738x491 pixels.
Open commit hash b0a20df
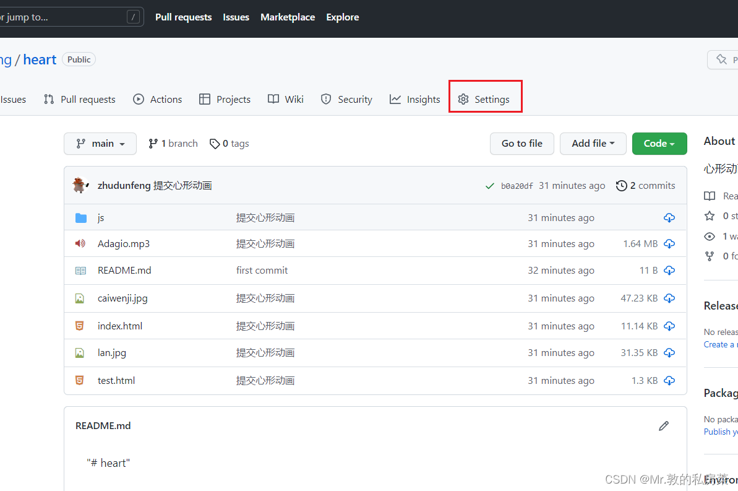517,186
